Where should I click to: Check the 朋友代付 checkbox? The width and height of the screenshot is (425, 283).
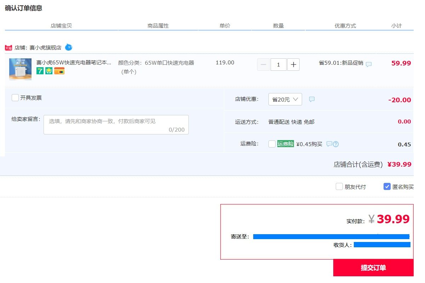point(339,186)
